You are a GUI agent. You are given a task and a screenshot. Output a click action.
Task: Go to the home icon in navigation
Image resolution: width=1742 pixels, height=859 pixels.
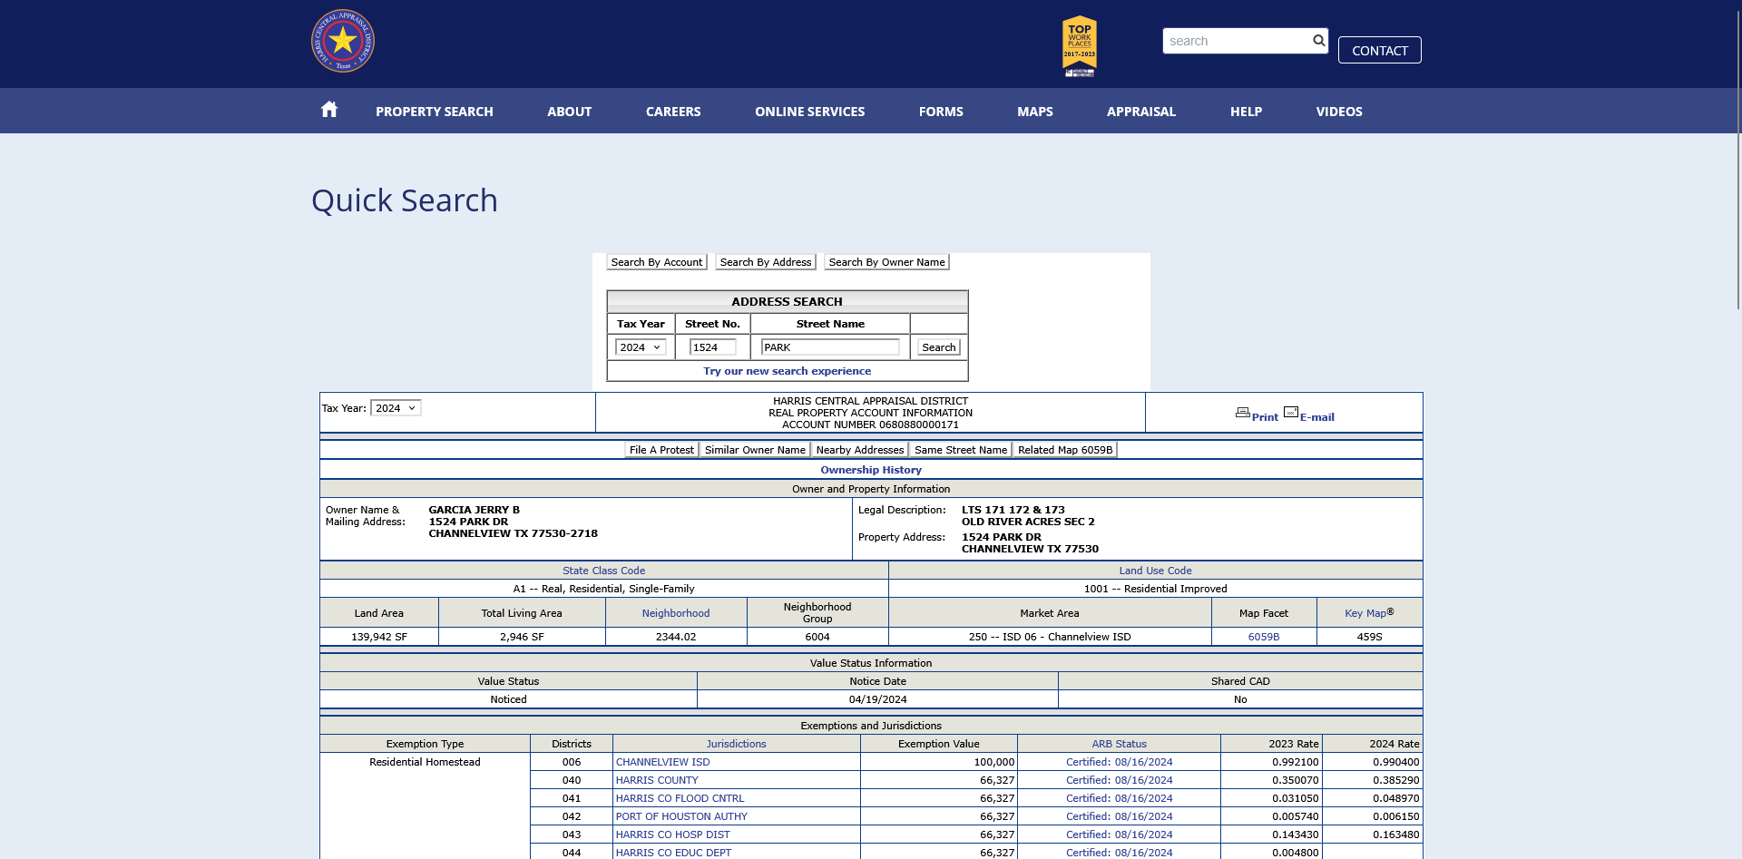pyautogui.click(x=329, y=110)
